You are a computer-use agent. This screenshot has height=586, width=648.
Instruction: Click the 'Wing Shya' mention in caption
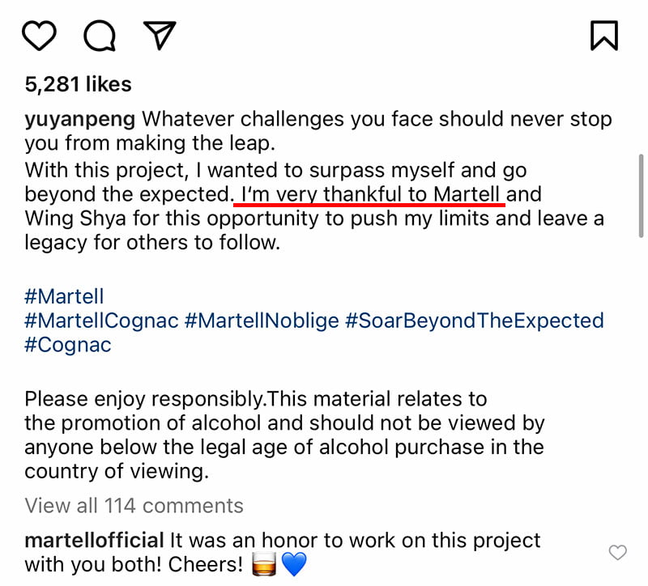(75, 219)
